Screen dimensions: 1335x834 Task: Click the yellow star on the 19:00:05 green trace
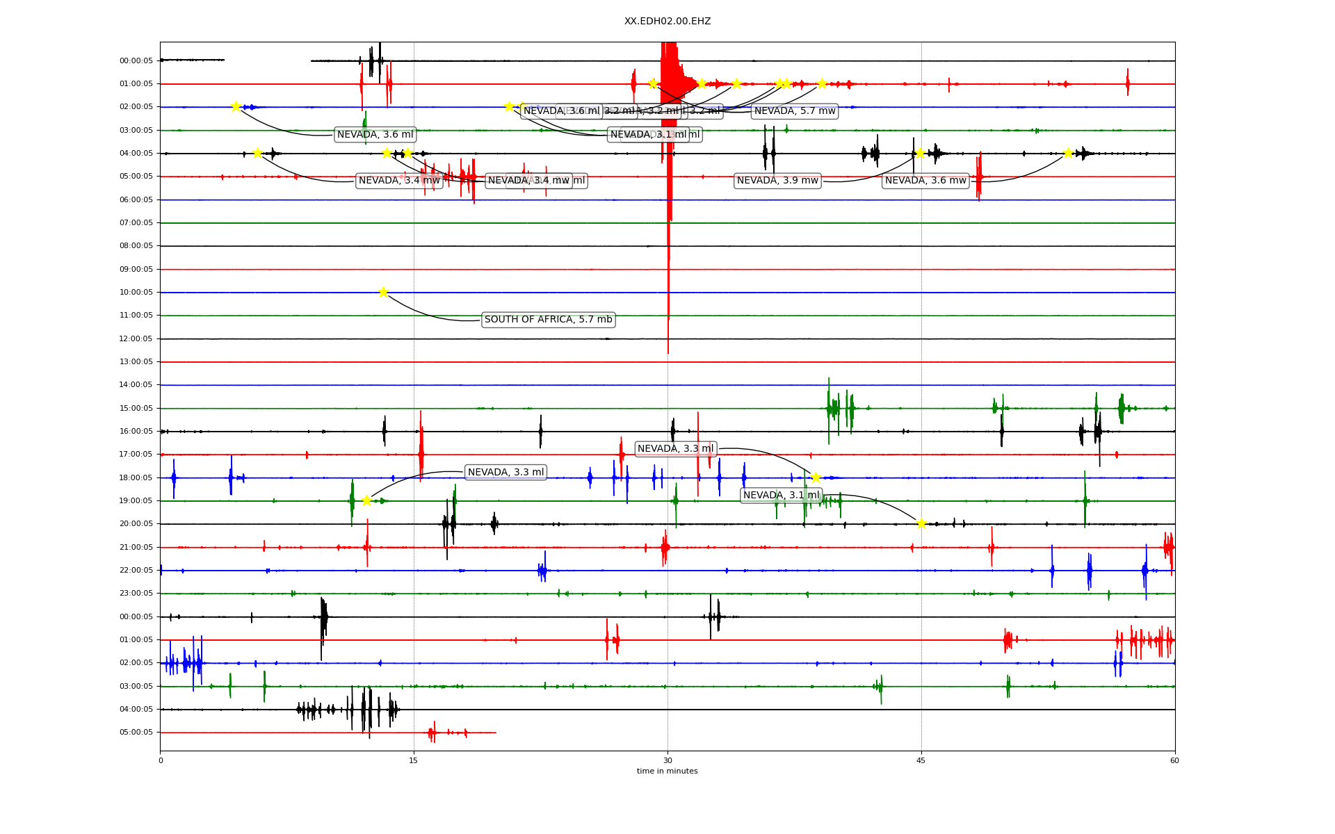pyautogui.click(x=366, y=500)
